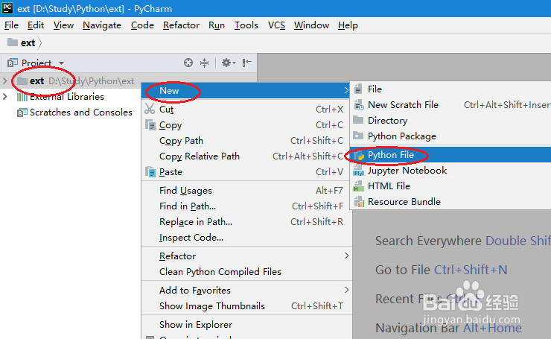Screen dimensions: 551x339
Task: Choose Clean Python Compiled Files
Action: pos(246,272)
